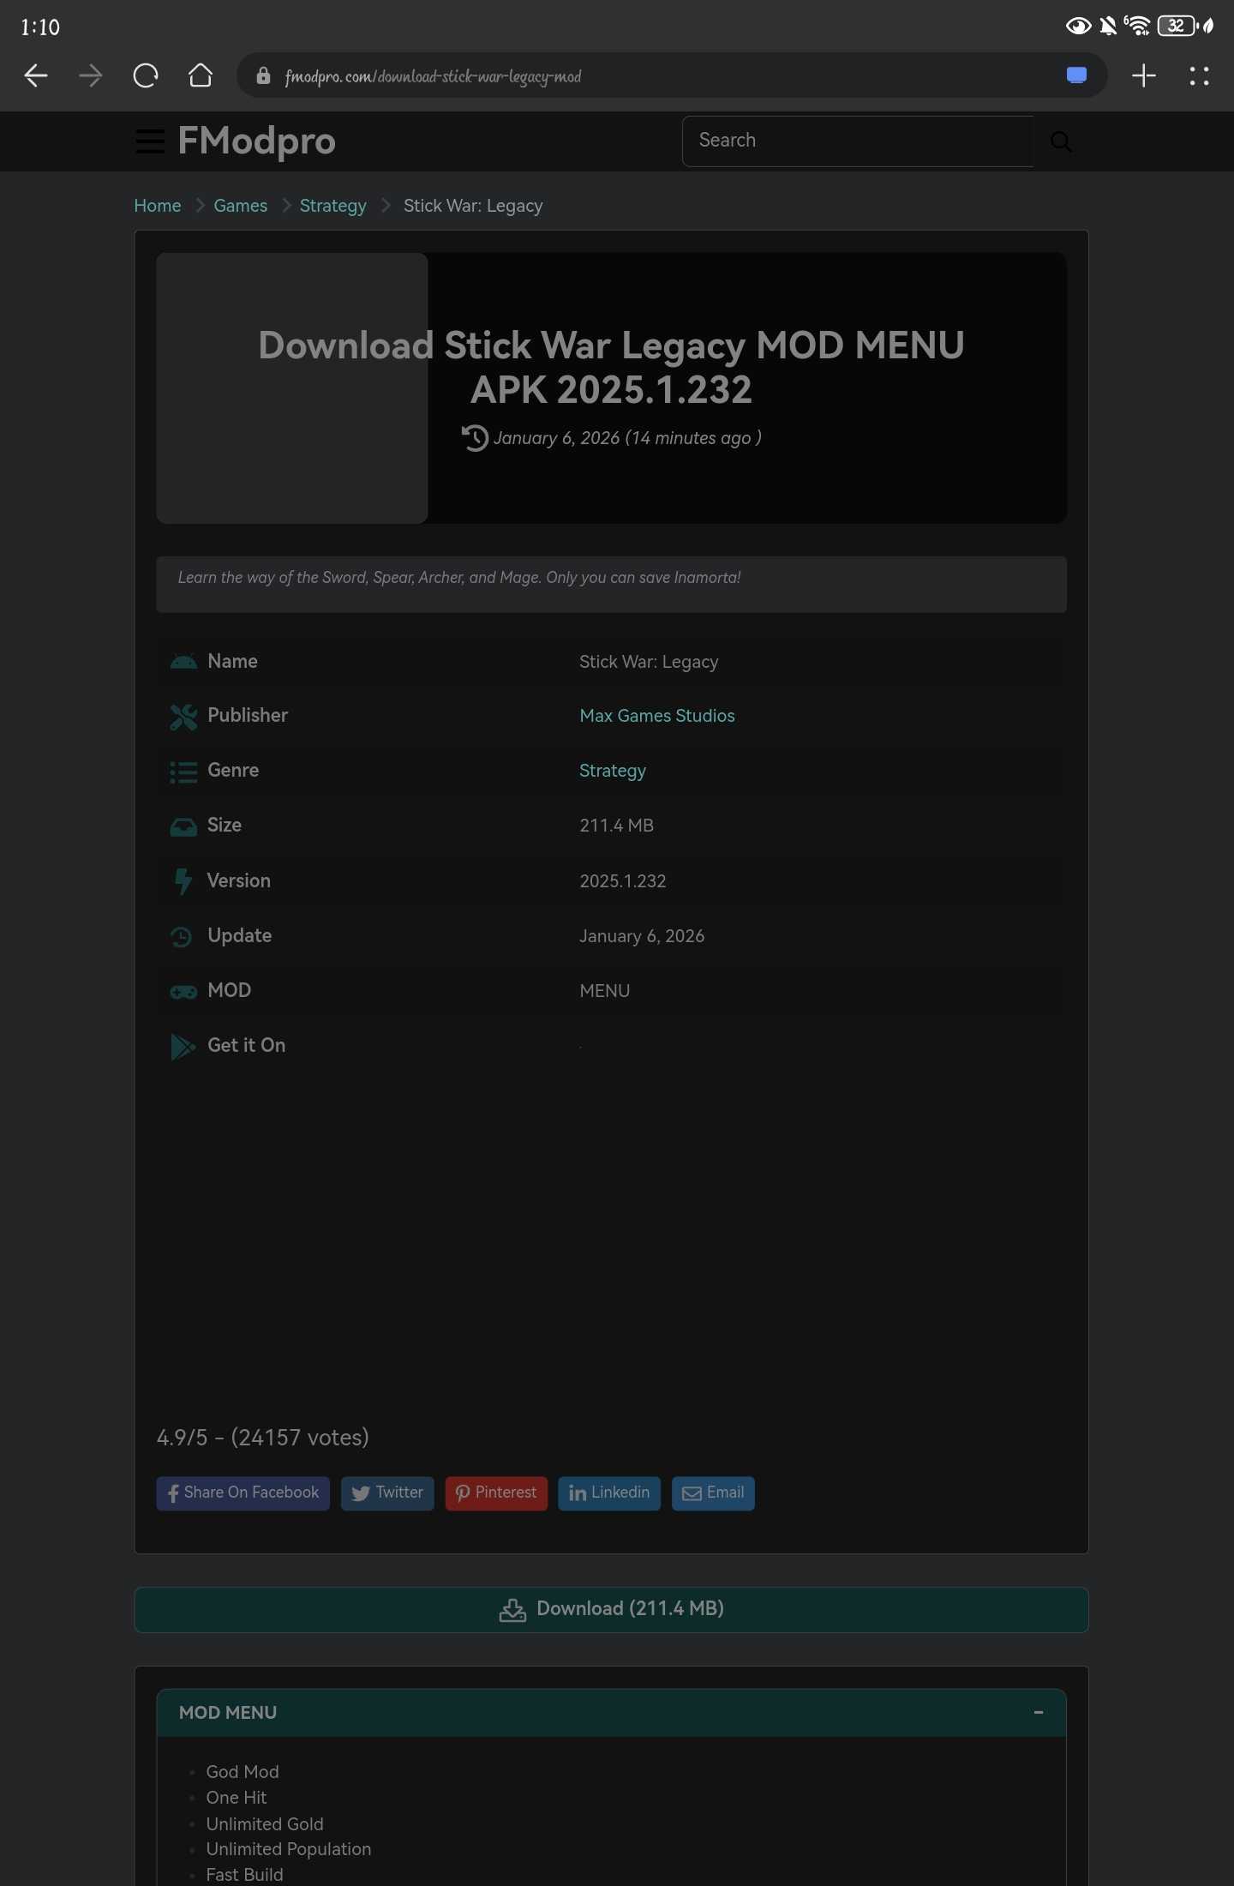Tap the browser back arrow
The width and height of the screenshot is (1234, 1886).
tap(36, 76)
